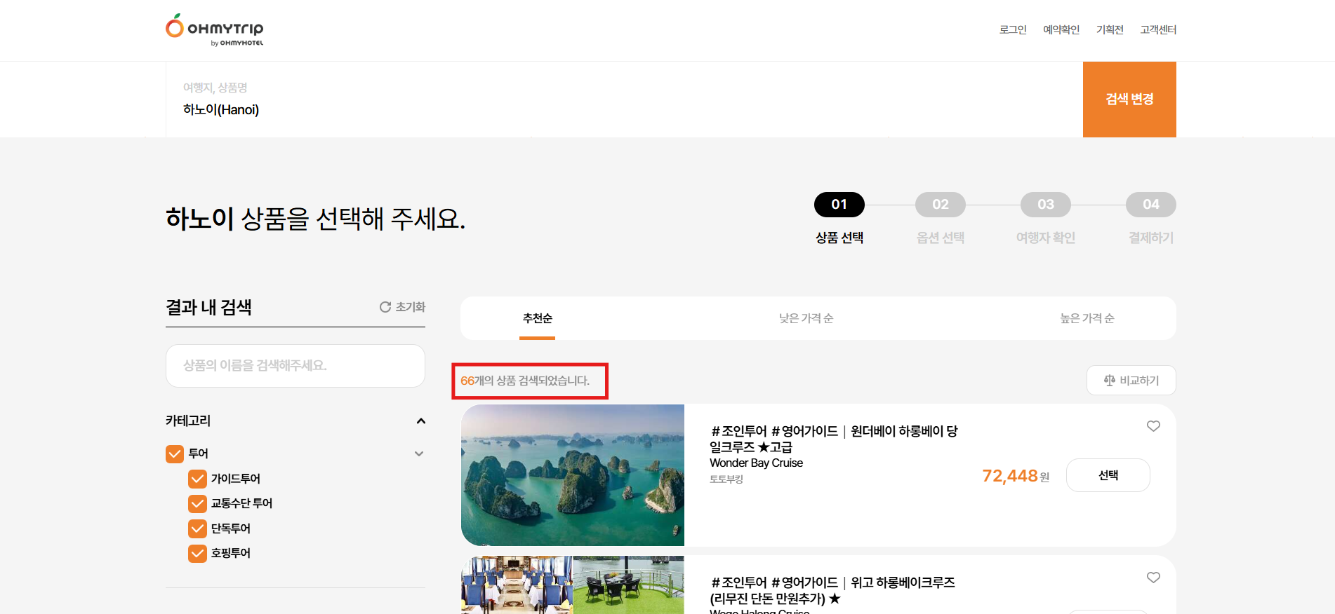The height and width of the screenshot is (614, 1335).
Task: Select the Wonder Bay Cruise tour with 선택
Action: (1108, 475)
